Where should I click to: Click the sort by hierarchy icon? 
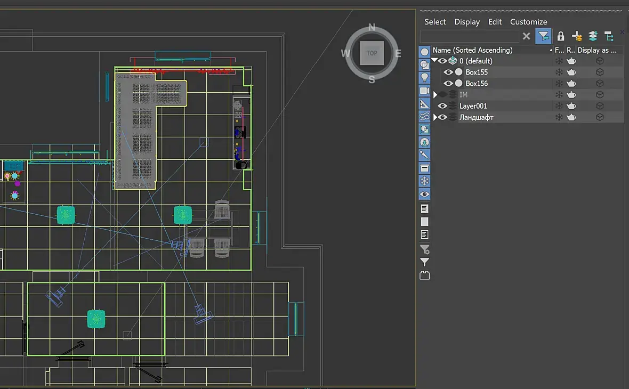[x=609, y=36]
